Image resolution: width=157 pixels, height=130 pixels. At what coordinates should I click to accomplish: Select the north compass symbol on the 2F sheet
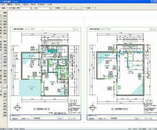[92, 107]
